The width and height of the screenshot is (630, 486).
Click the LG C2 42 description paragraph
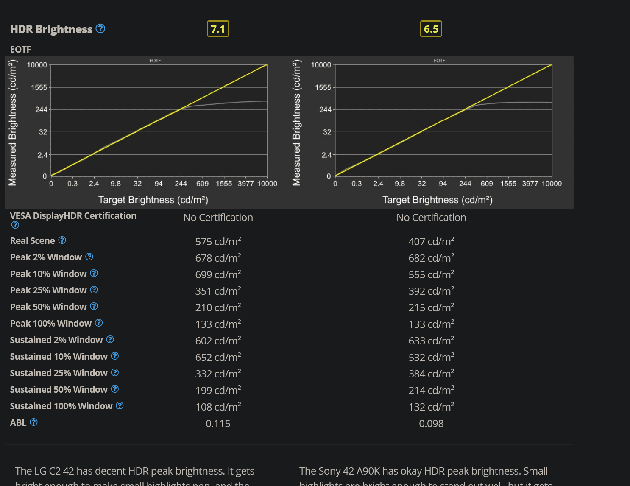pos(135,476)
